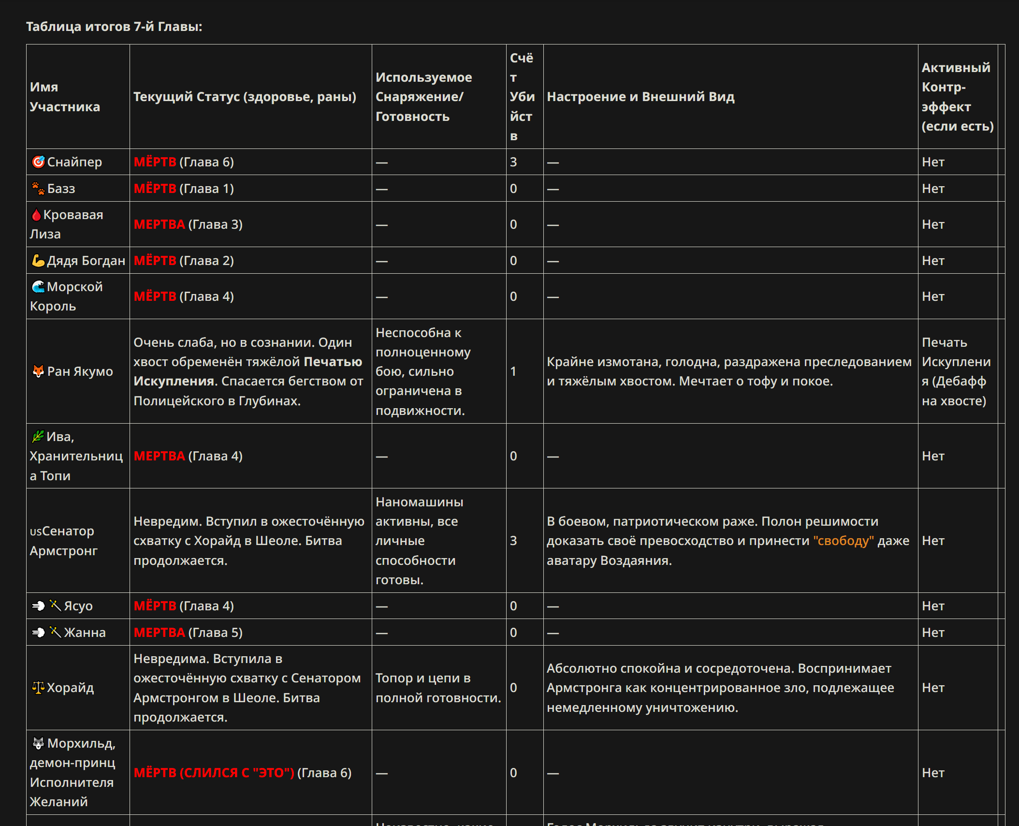Screen dimensions: 1019x826
Task: Click cell Топор и цепи в полной готовности
Action: (438, 687)
